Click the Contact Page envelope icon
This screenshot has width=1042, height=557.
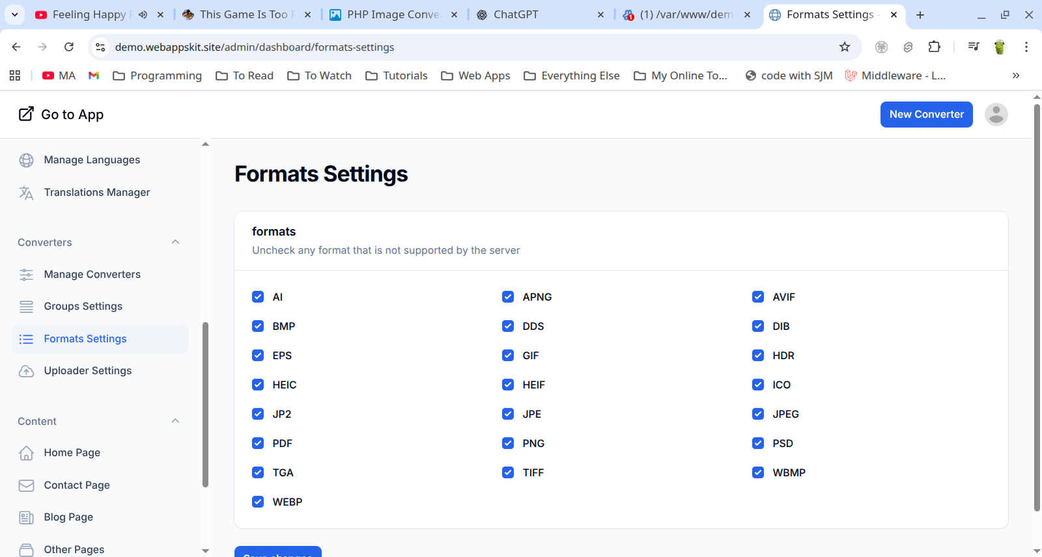[x=26, y=485]
